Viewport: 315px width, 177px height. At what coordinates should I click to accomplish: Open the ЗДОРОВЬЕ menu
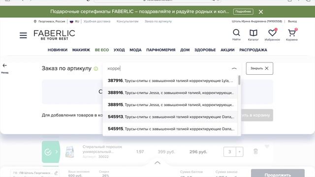pos(205,50)
